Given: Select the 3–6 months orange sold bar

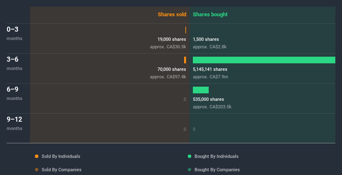Looking at the screenshot, I should [185, 60].
